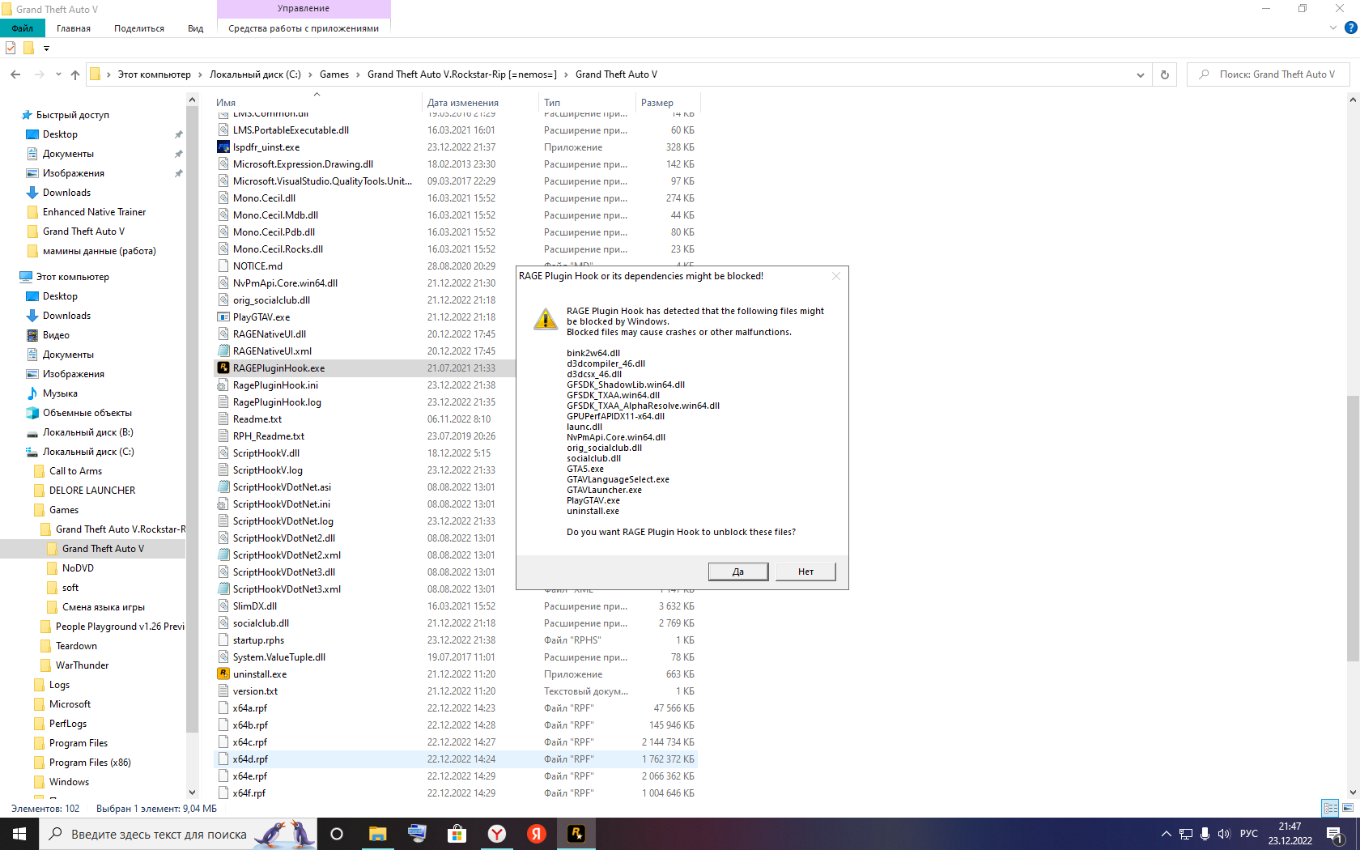The width and height of the screenshot is (1360, 850).
Task: Open the Поделиться ribbon tab
Action: click(139, 28)
